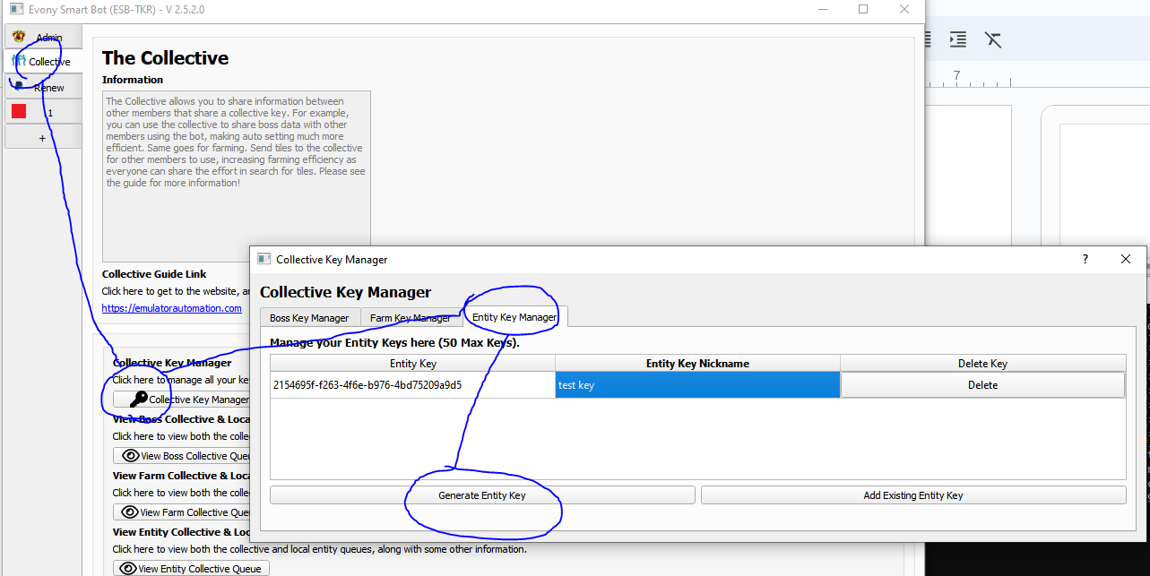The height and width of the screenshot is (576, 1150).
Task: Switch to the Farm Key Manager tab
Action: tap(411, 318)
